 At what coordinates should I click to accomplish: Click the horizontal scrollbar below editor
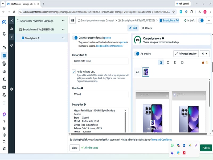138,134
